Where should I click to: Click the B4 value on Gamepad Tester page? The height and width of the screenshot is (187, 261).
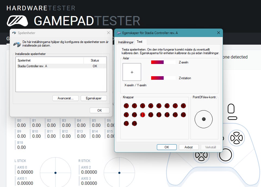81,125
